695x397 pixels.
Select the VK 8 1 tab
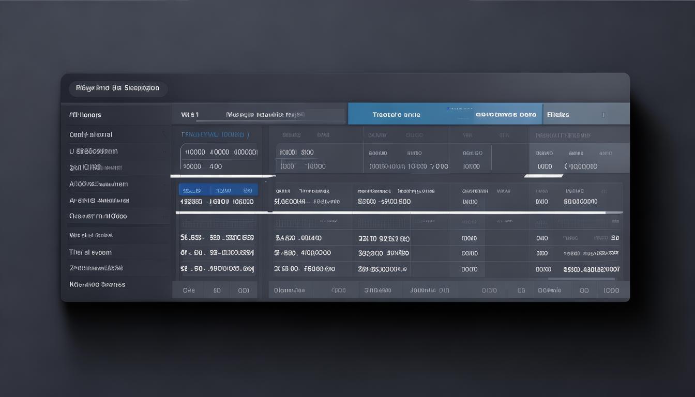pos(190,115)
